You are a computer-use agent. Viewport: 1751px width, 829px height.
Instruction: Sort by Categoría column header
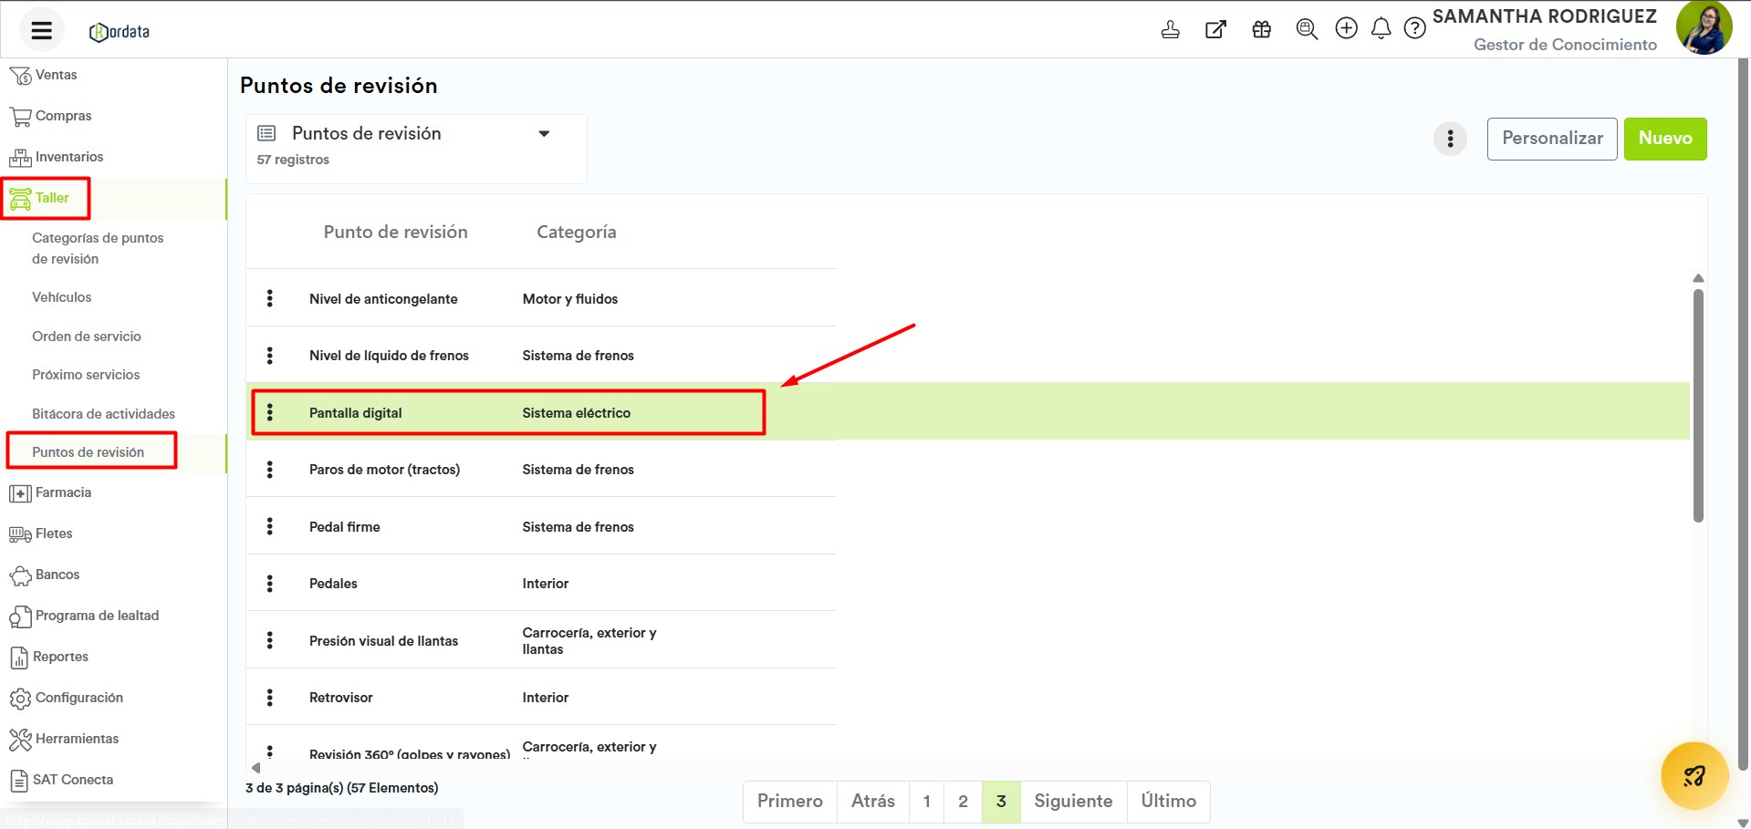(x=577, y=232)
